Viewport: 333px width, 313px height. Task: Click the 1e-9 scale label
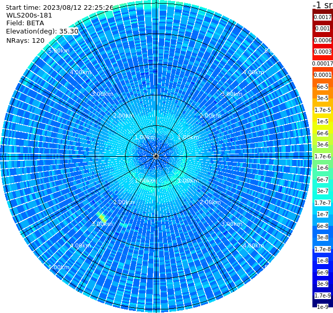tap(323, 307)
